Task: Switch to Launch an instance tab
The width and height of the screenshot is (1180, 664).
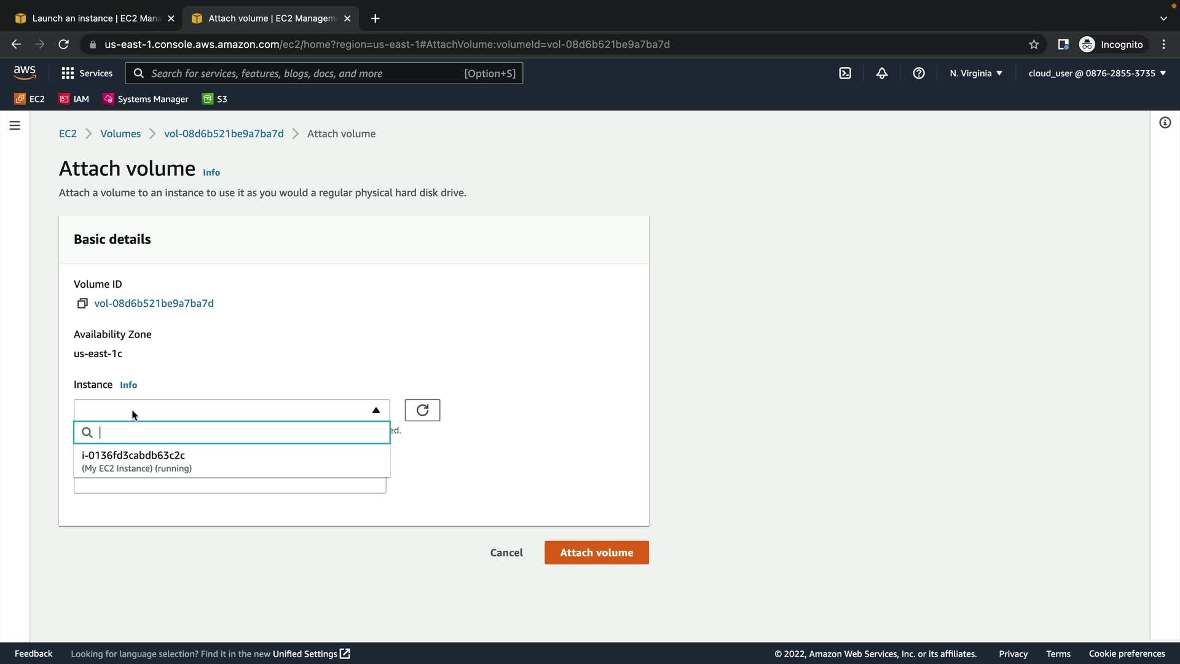Action: (x=95, y=18)
